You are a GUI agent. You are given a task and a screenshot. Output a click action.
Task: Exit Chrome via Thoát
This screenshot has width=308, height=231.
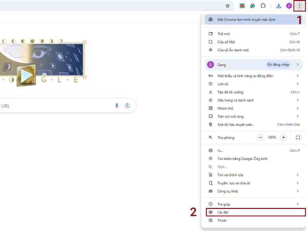click(x=254, y=221)
